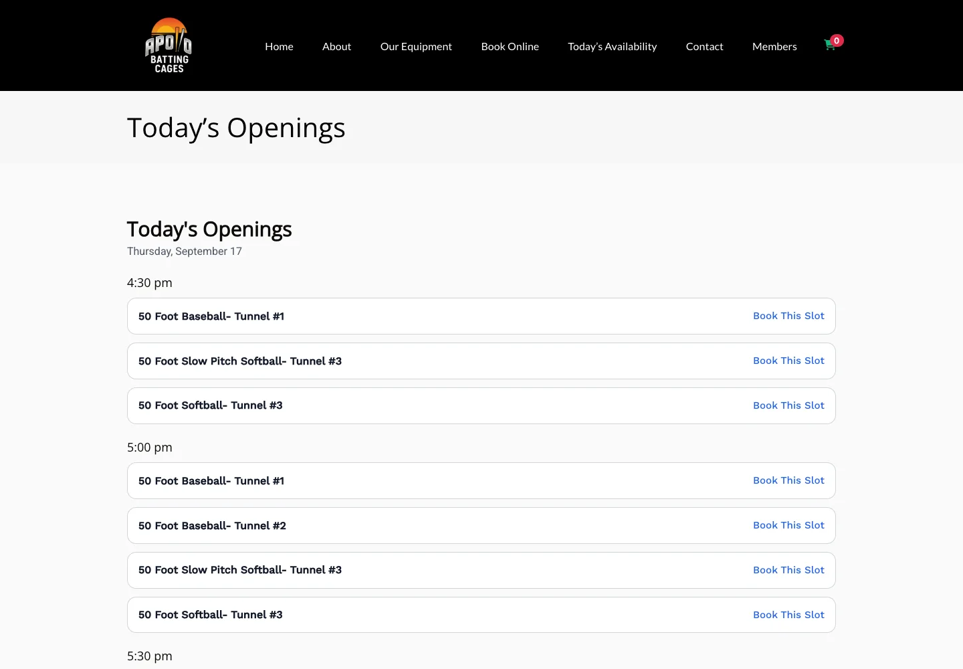Open Today's Availability page
Image resolution: width=963 pixels, height=669 pixels.
pos(612,46)
